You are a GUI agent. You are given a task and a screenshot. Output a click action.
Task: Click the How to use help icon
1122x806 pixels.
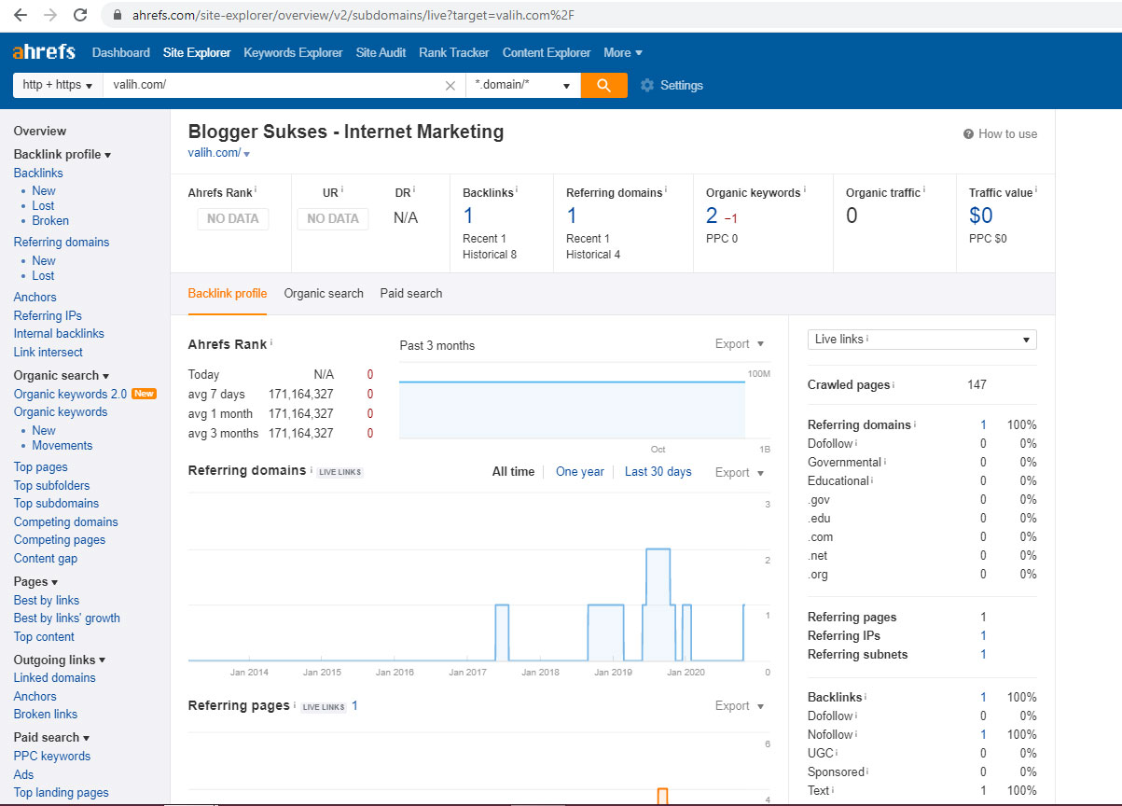point(969,134)
